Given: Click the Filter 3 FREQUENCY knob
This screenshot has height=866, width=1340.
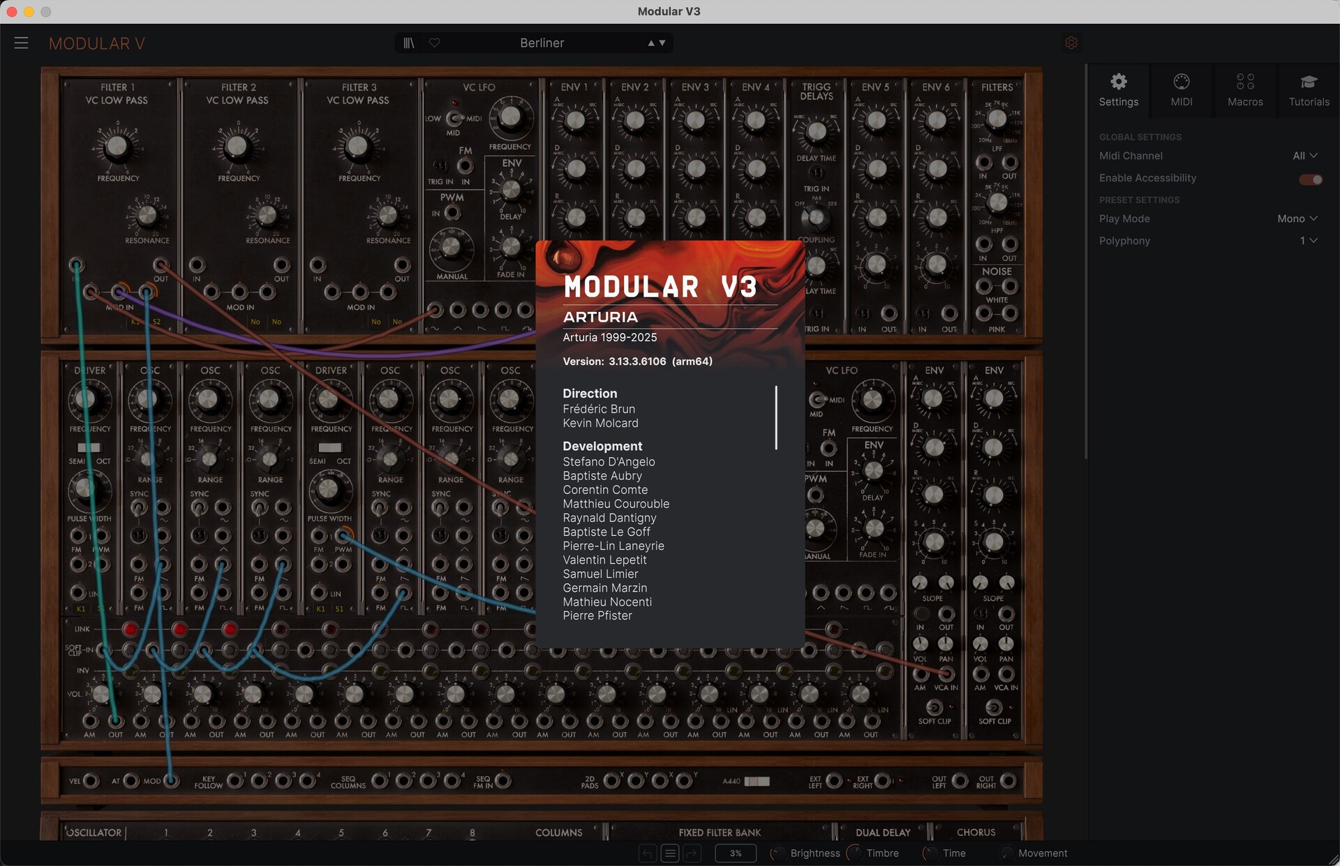Looking at the screenshot, I should click(x=358, y=147).
